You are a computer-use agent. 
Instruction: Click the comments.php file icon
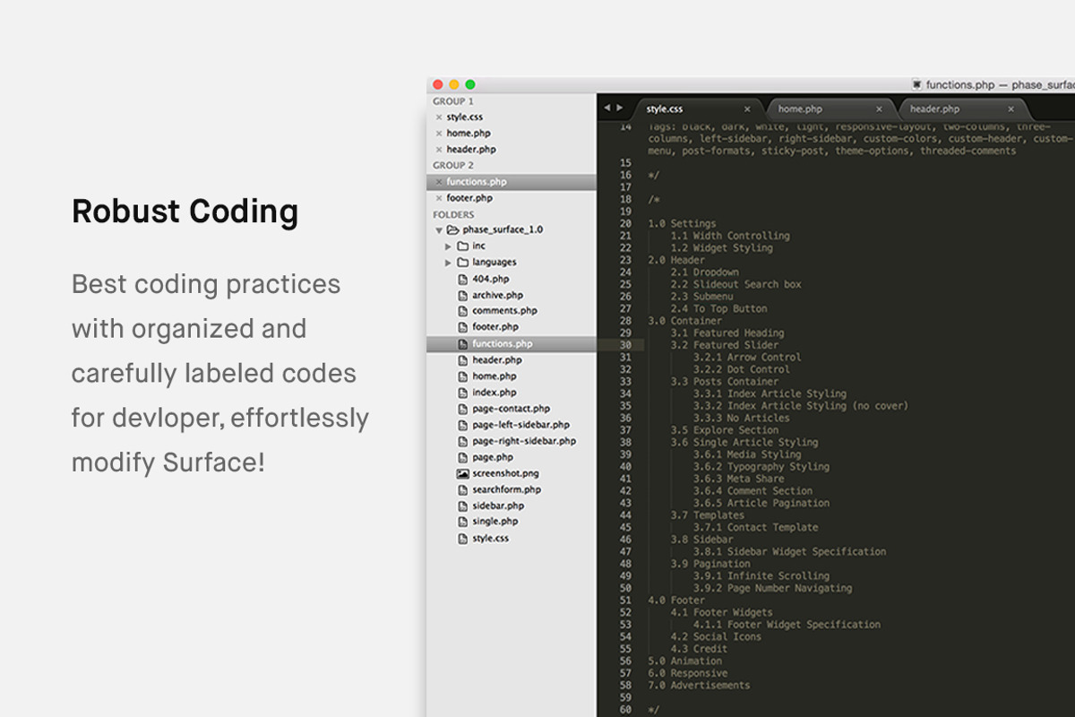click(x=462, y=311)
